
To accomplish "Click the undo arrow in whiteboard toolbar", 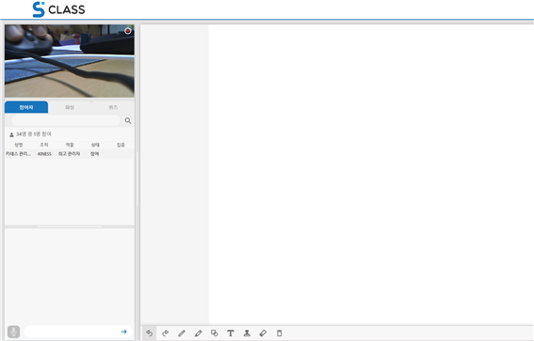I will pos(149,333).
